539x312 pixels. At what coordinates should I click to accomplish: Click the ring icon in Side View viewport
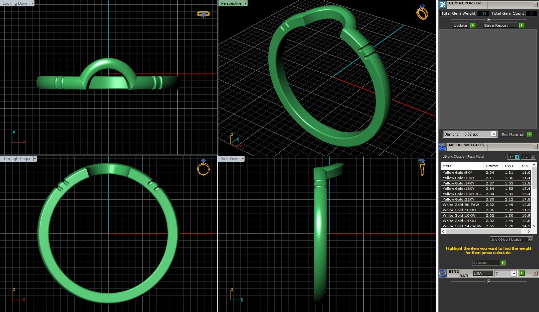(422, 167)
